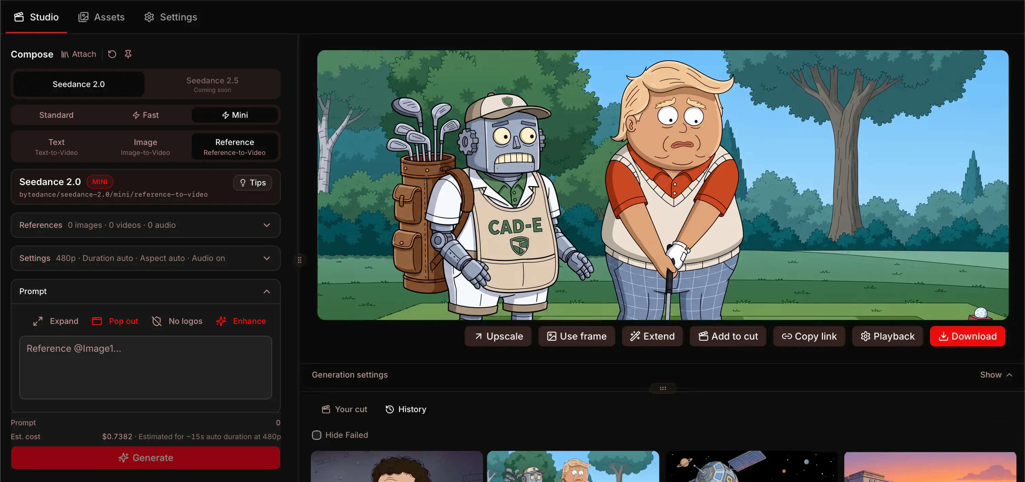The height and width of the screenshot is (482, 1025).
Task: Click the Upscale button
Action: (x=498, y=336)
